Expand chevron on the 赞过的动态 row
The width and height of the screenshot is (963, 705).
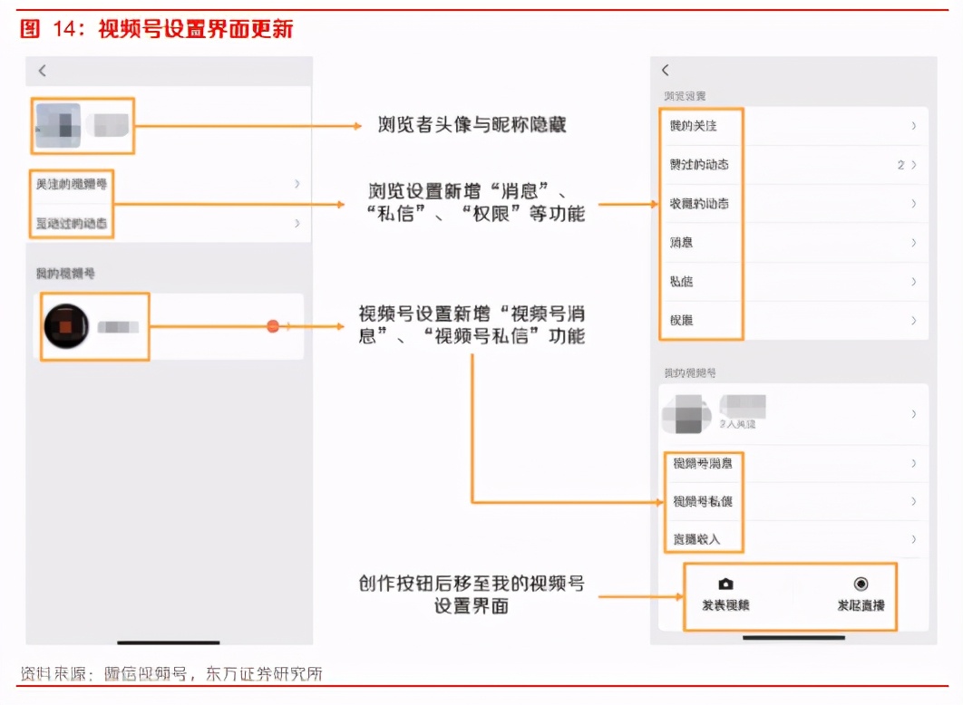click(914, 165)
